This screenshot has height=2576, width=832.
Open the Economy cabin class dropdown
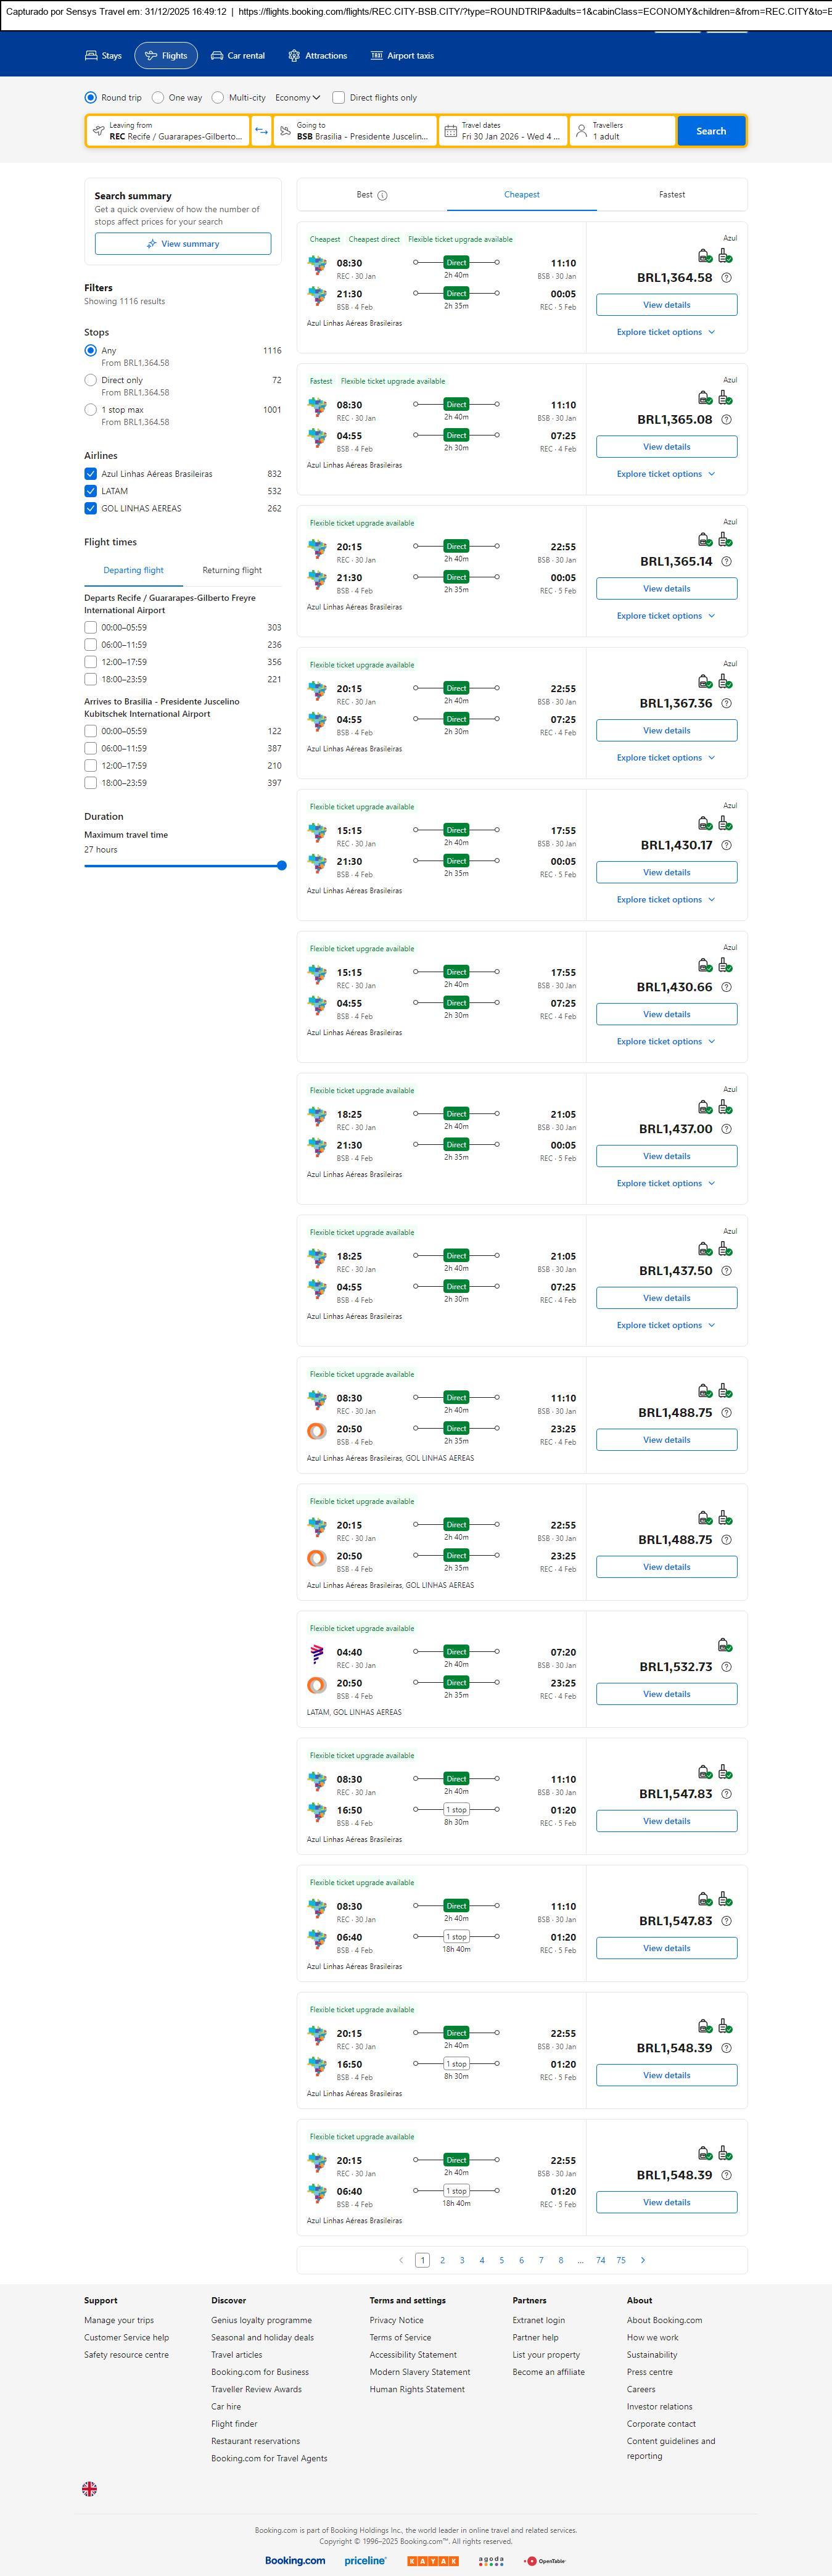pos(298,98)
